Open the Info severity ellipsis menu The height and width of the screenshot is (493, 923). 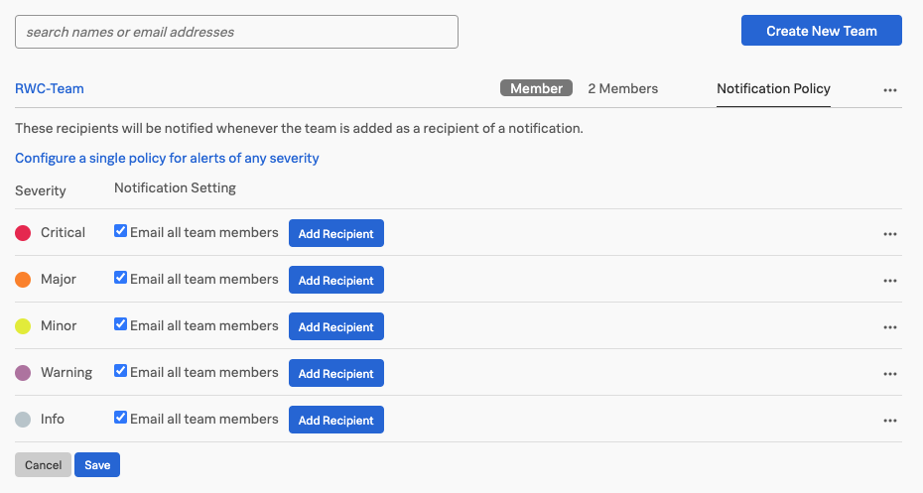(889, 421)
